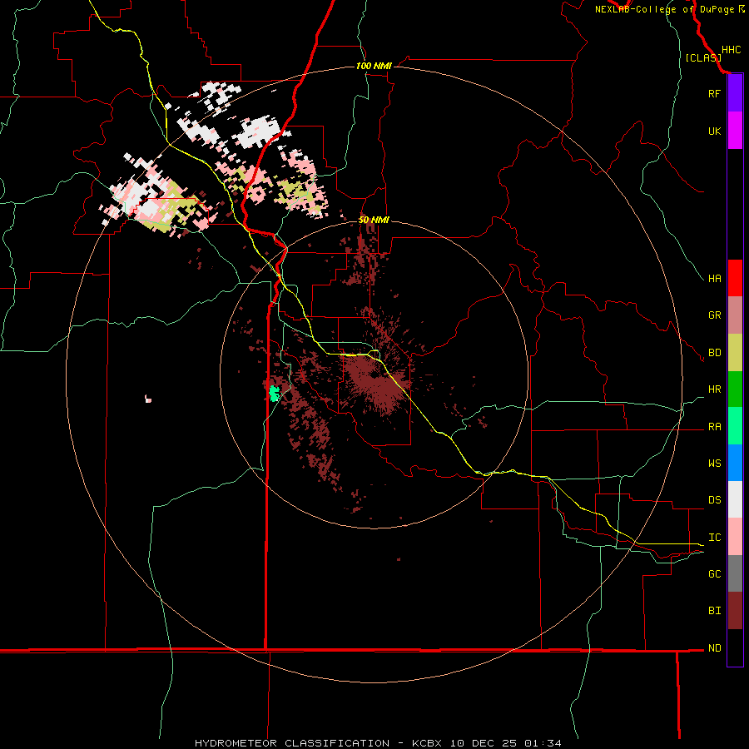749x749 pixels.
Task: Click the RA light-green legend swatch
Action: click(735, 426)
